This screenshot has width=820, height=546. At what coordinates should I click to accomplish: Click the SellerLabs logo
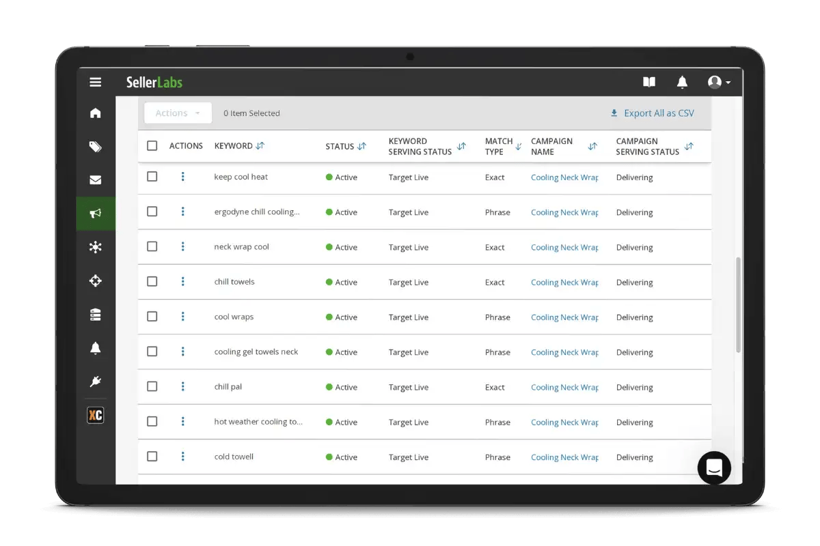coord(154,83)
